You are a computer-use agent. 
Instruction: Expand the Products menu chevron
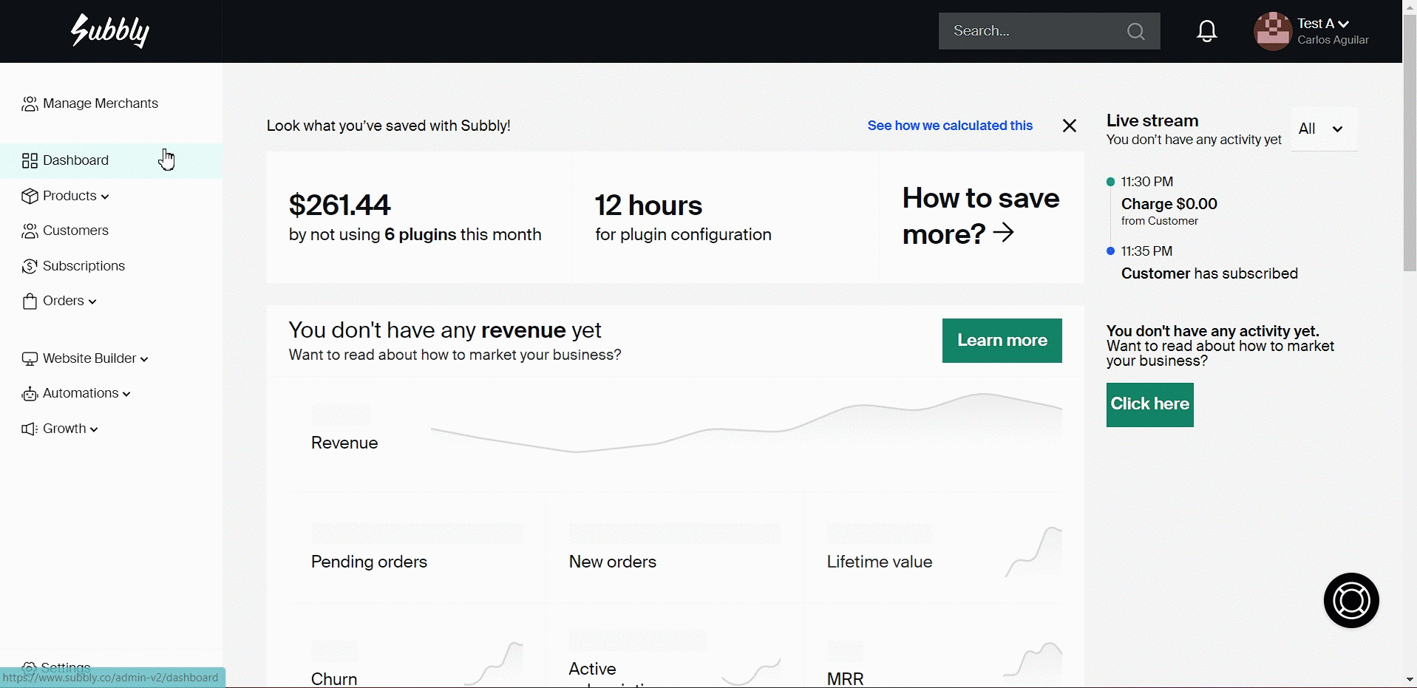pyautogui.click(x=105, y=197)
